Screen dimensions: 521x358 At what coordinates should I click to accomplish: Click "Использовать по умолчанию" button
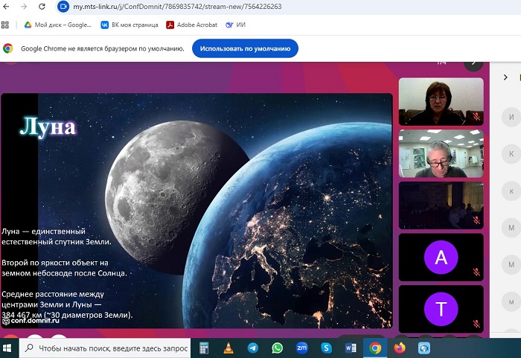(x=245, y=48)
